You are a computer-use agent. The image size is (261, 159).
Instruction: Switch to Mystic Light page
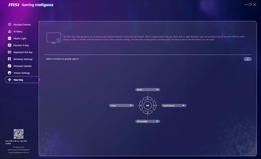tap(20, 38)
